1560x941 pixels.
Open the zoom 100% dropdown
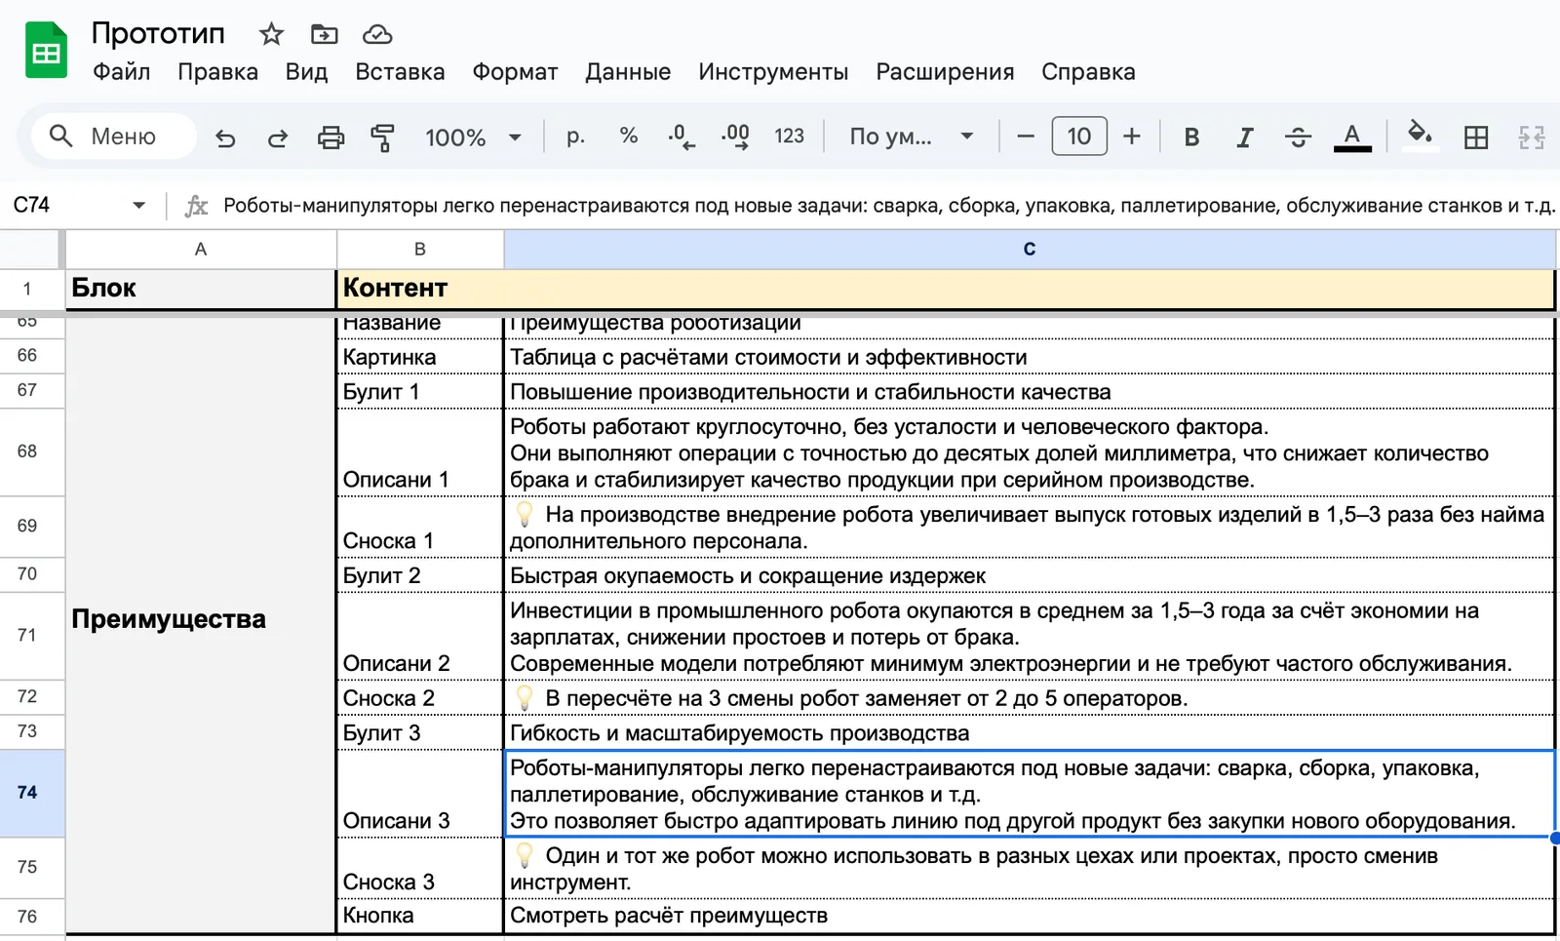(x=473, y=137)
